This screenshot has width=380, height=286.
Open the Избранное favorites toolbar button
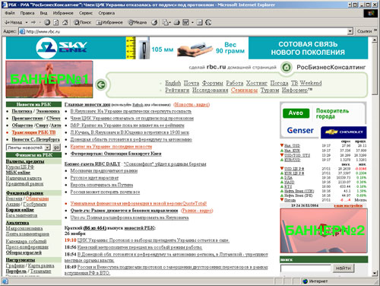(x=109, y=23)
